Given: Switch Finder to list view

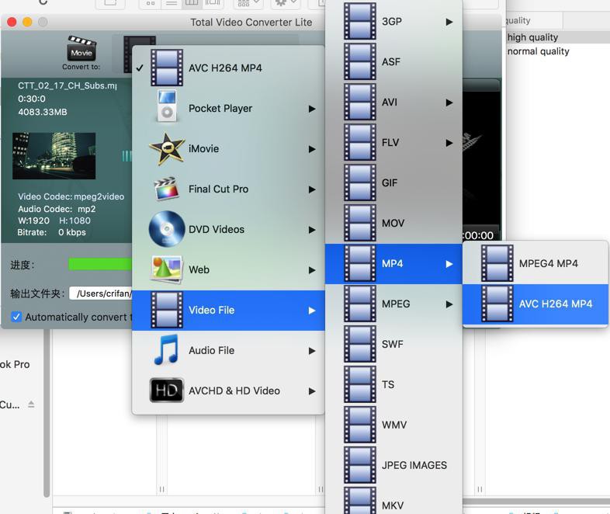Looking at the screenshot, I should (x=172, y=3).
